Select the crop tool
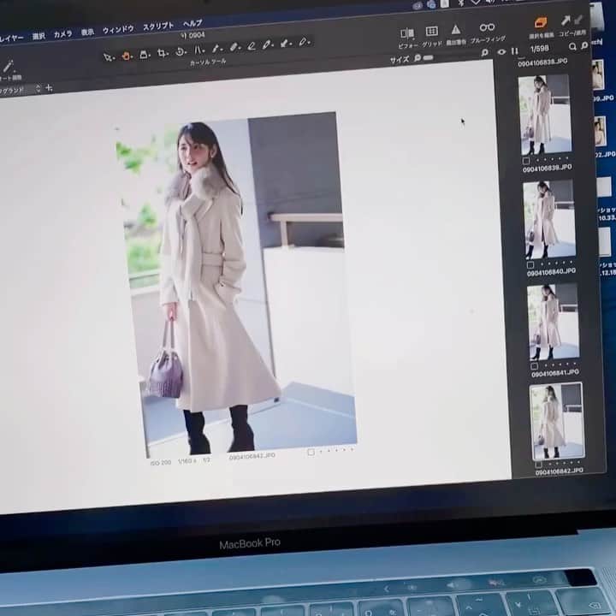This screenshot has height=616, width=616. [x=162, y=53]
